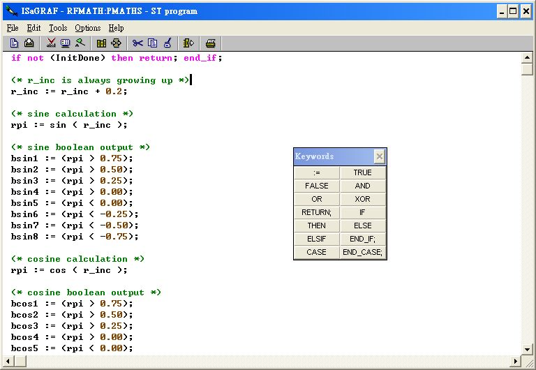The image size is (536, 370).
Task: Click the exit door arrow toolbar icon
Action: point(188,43)
